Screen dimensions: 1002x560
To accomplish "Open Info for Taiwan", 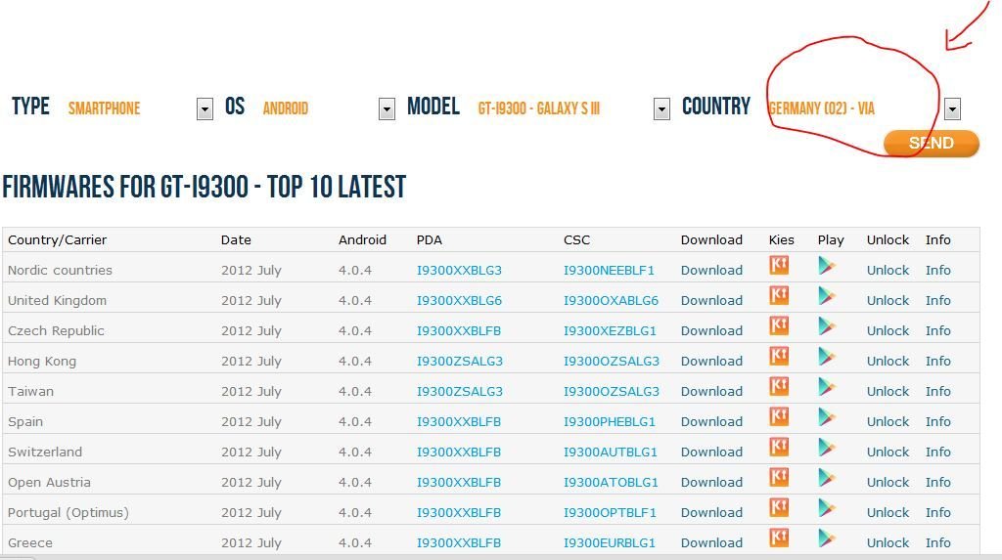I will (x=938, y=392).
